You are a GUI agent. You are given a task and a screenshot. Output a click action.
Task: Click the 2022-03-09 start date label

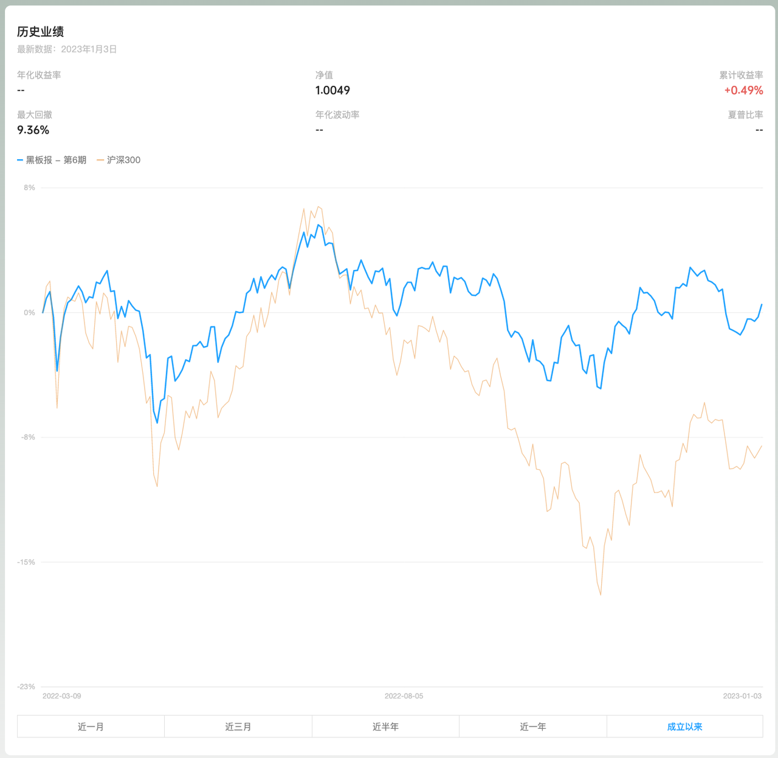coord(61,696)
